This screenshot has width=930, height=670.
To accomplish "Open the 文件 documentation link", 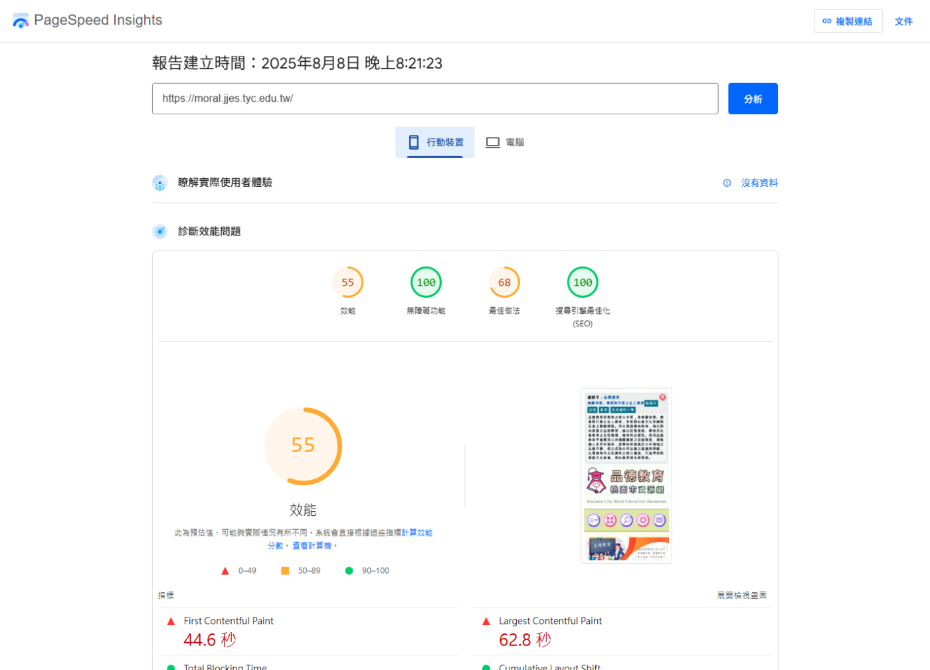I will (903, 21).
